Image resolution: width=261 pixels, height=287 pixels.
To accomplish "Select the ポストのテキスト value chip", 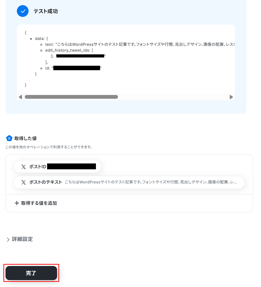I will [x=129, y=182].
